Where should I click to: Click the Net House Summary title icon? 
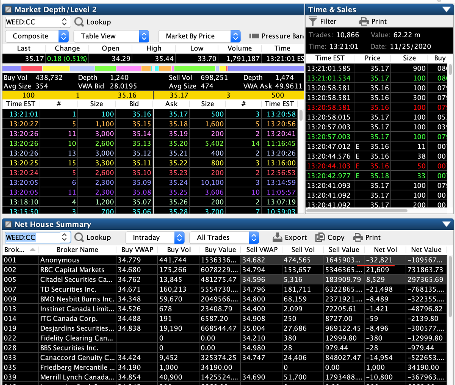pos(8,225)
